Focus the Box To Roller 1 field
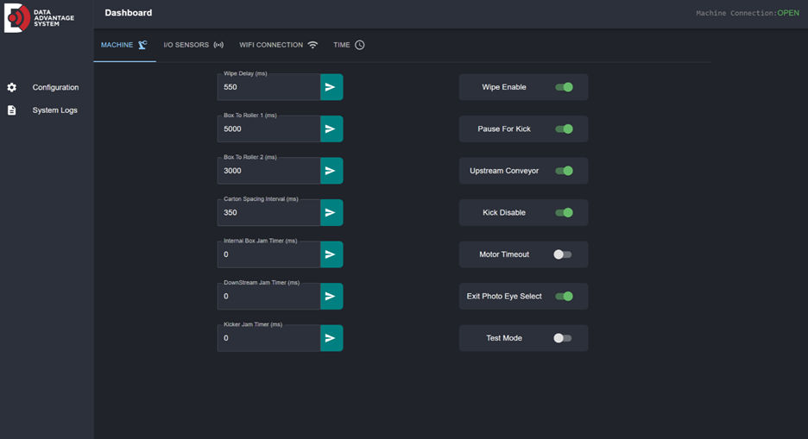808x439 pixels. [268, 129]
